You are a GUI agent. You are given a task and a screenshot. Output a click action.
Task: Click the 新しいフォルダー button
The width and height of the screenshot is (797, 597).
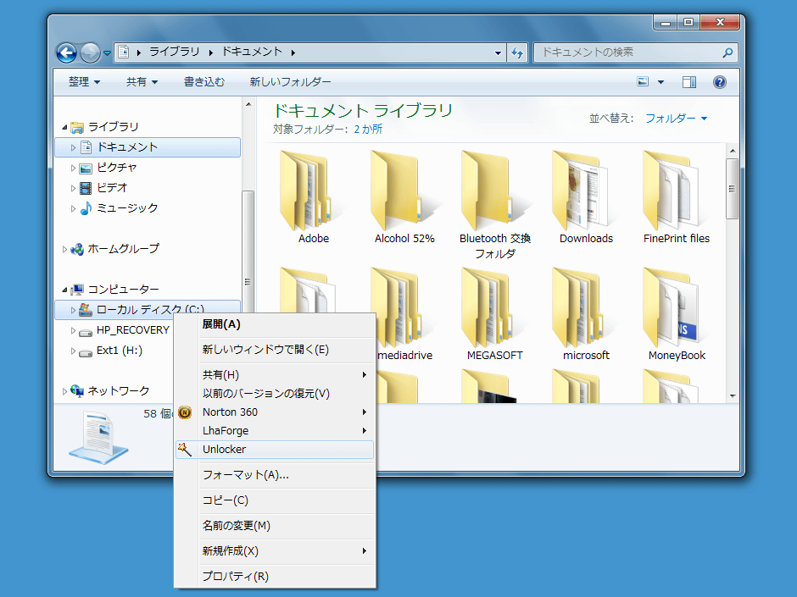[290, 82]
